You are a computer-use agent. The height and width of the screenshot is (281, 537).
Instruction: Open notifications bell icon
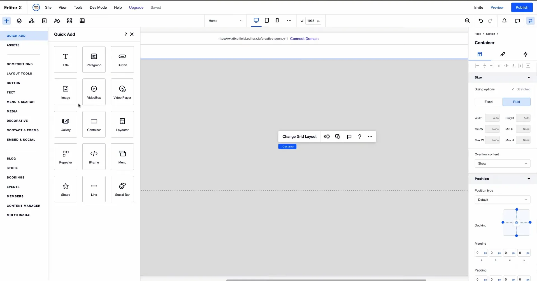tap(505, 21)
